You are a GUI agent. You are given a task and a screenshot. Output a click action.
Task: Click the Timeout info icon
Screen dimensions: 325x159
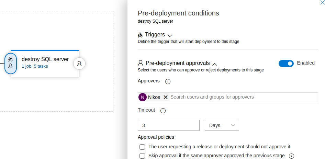163,111
